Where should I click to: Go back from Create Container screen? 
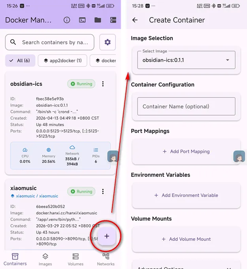135,20
